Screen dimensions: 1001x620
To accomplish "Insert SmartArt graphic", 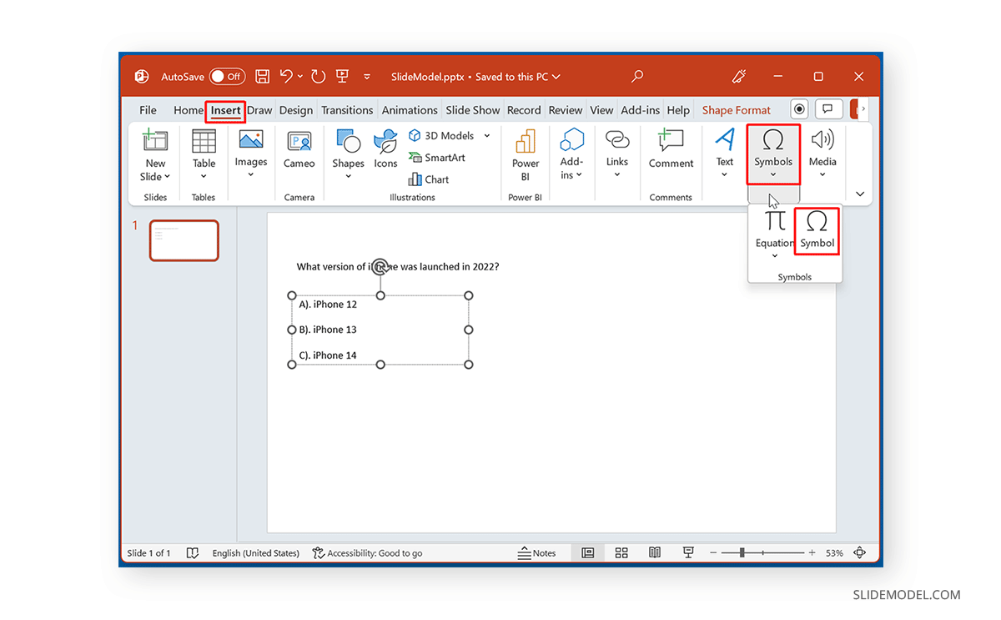I will (x=437, y=157).
